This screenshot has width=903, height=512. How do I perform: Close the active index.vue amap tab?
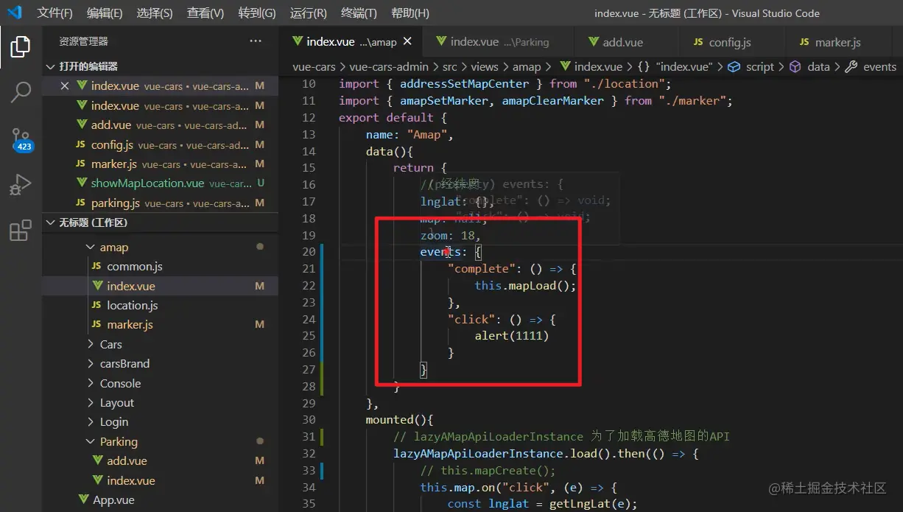click(x=407, y=42)
